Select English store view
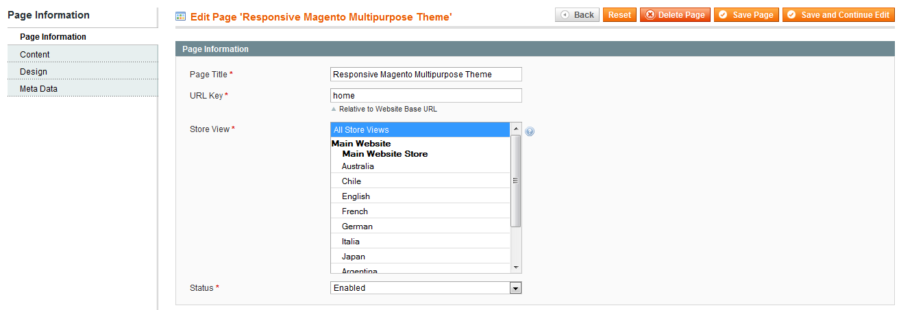This screenshot has height=310, width=899. click(x=421, y=196)
